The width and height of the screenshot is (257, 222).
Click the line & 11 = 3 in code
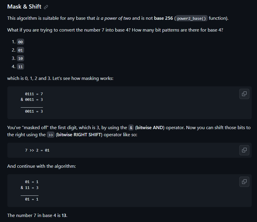point(29,188)
